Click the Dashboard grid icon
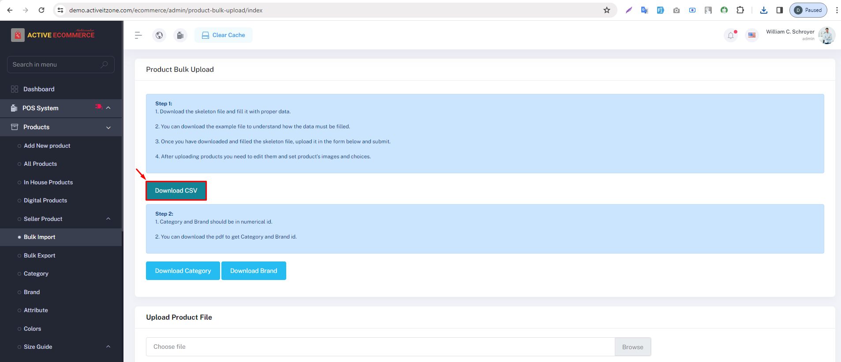841x362 pixels. (15, 89)
